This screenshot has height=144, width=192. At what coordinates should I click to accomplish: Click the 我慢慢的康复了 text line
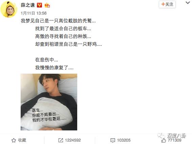coord(54,68)
